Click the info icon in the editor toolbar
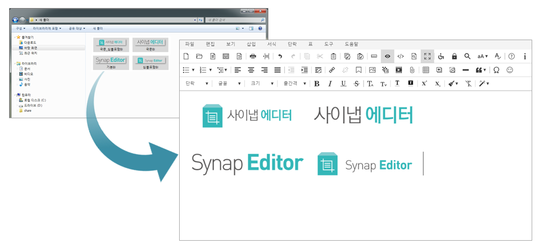The height and width of the screenshot is (246, 538). tap(525, 56)
